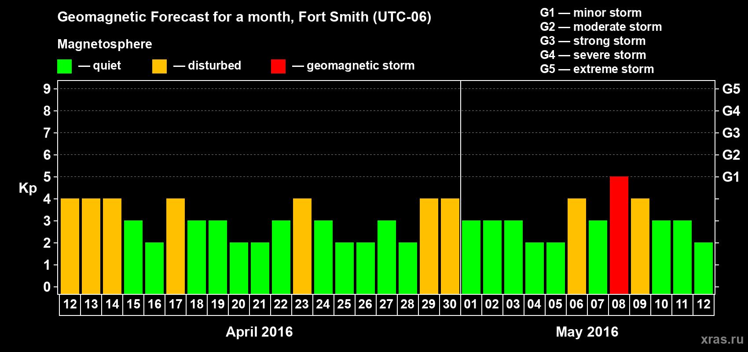Click date cell '20' in April
This screenshot has height=352, width=748.
[239, 304]
